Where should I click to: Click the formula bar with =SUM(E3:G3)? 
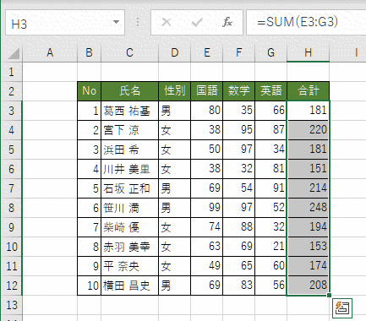click(x=306, y=23)
